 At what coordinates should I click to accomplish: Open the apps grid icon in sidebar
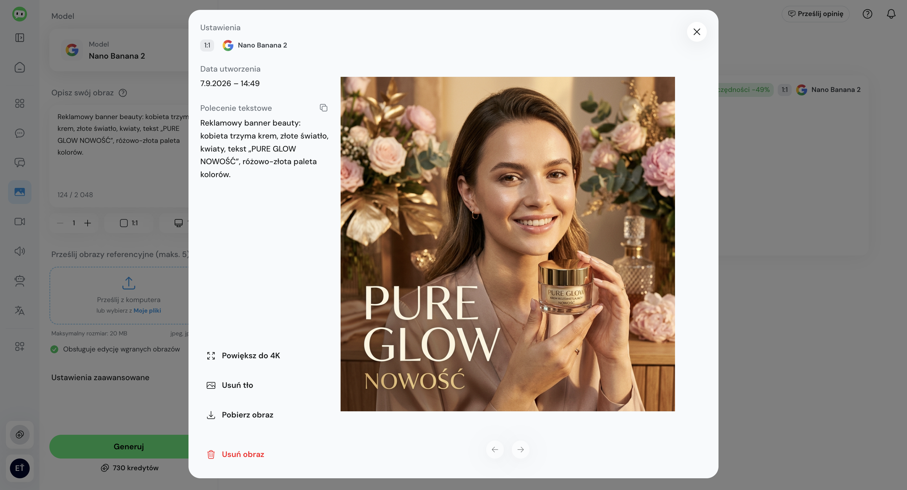[x=20, y=103]
